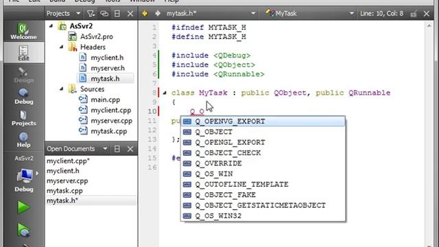
Task: Split the Open Documents pane
Action: 117,149
